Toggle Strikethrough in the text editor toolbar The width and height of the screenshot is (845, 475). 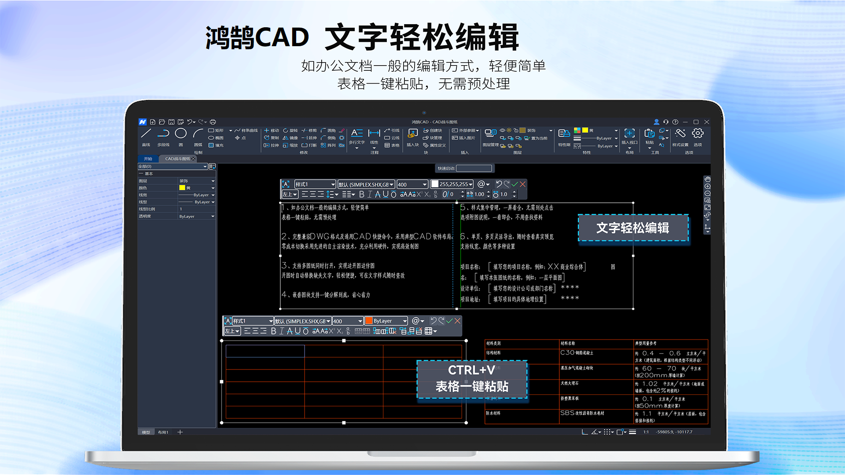tap(378, 194)
